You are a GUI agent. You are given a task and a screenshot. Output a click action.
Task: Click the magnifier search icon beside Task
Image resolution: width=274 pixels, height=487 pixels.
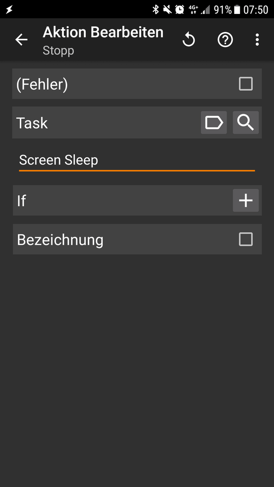(246, 123)
